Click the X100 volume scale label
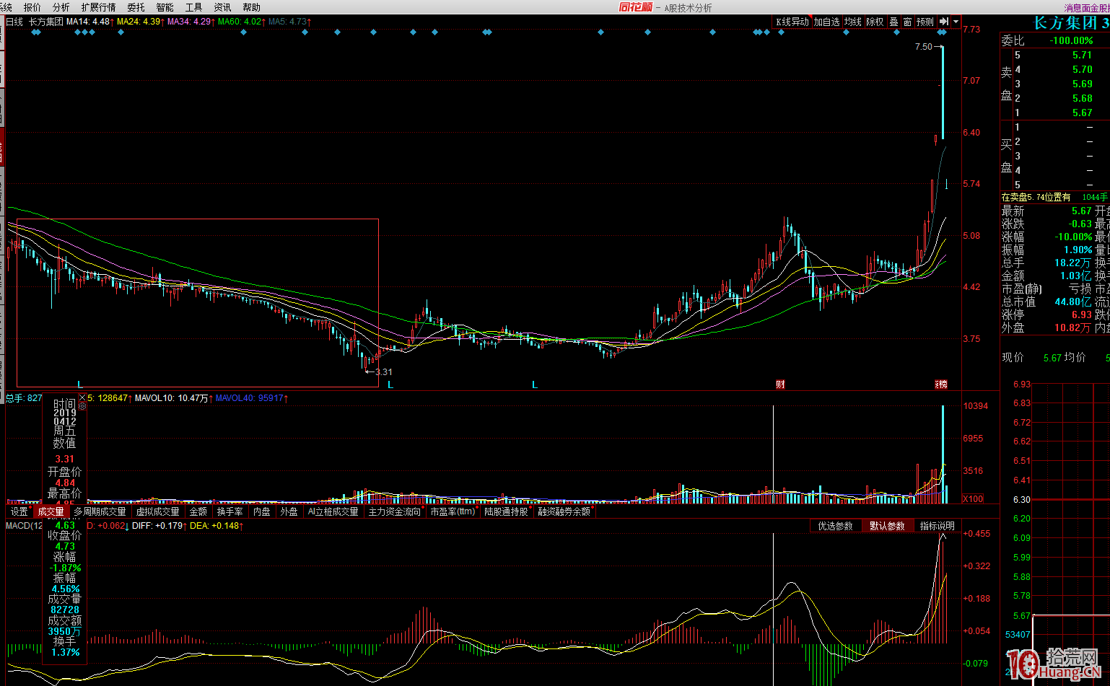The width and height of the screenshot is (1110, 686). tap(973, 498)
